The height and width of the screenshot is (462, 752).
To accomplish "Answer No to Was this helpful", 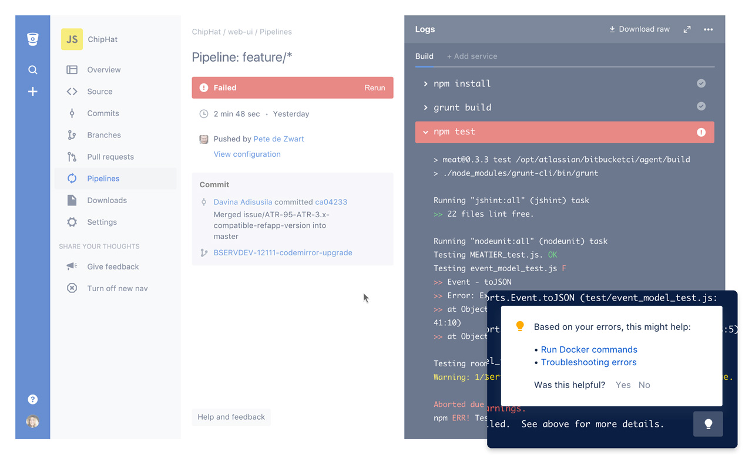I will pyautogui.click(x=644, y=385).
